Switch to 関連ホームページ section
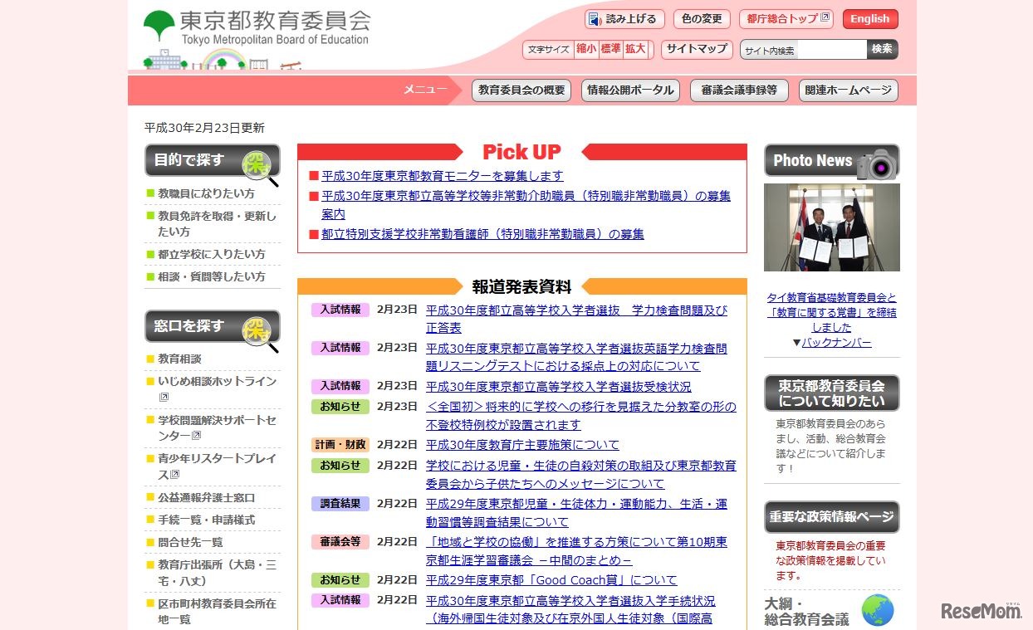Image resolution: width=1033 pixels, height=630 pixels. click(849, 90)
